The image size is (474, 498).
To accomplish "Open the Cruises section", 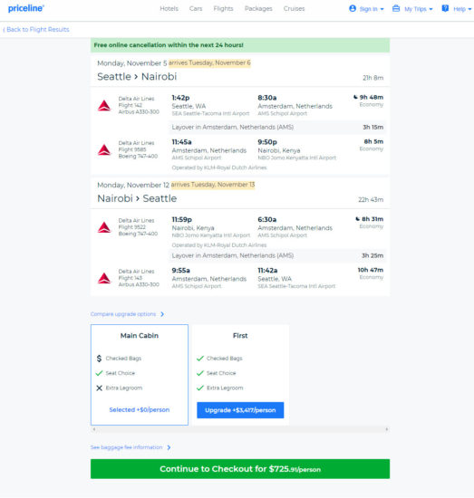I will (294, 8).
